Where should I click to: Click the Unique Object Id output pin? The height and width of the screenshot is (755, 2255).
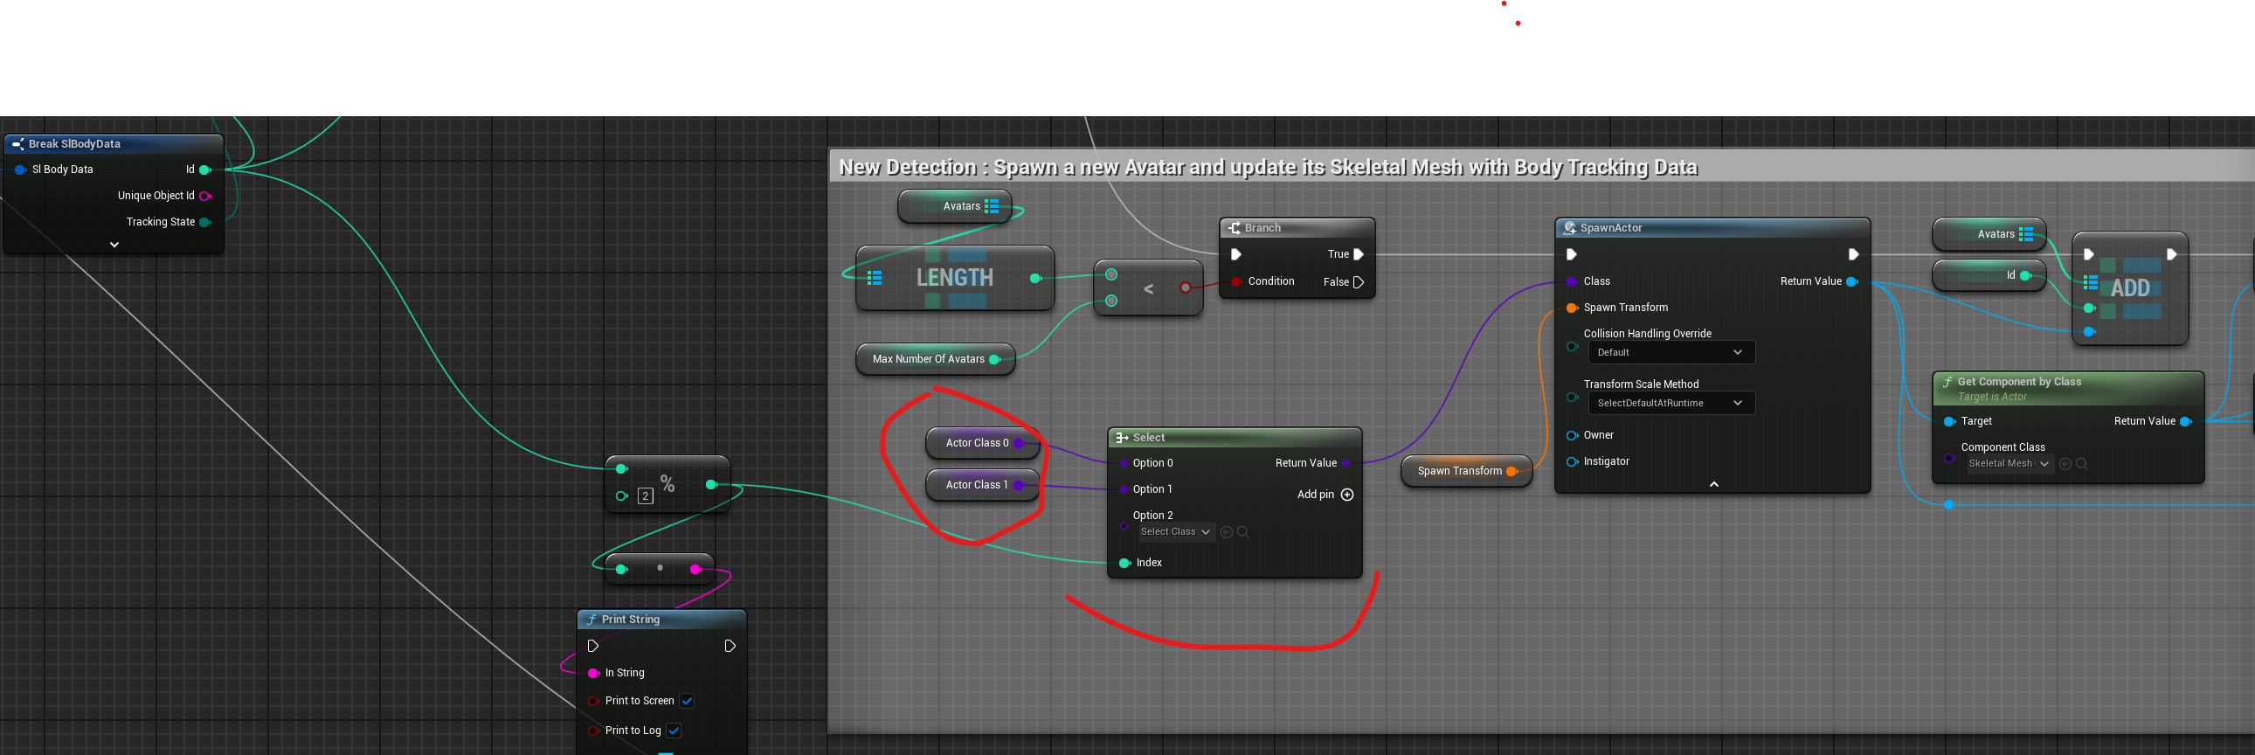tap(204, 197)
